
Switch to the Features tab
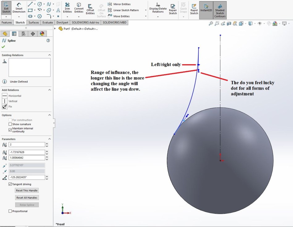[x=7, y=23]
